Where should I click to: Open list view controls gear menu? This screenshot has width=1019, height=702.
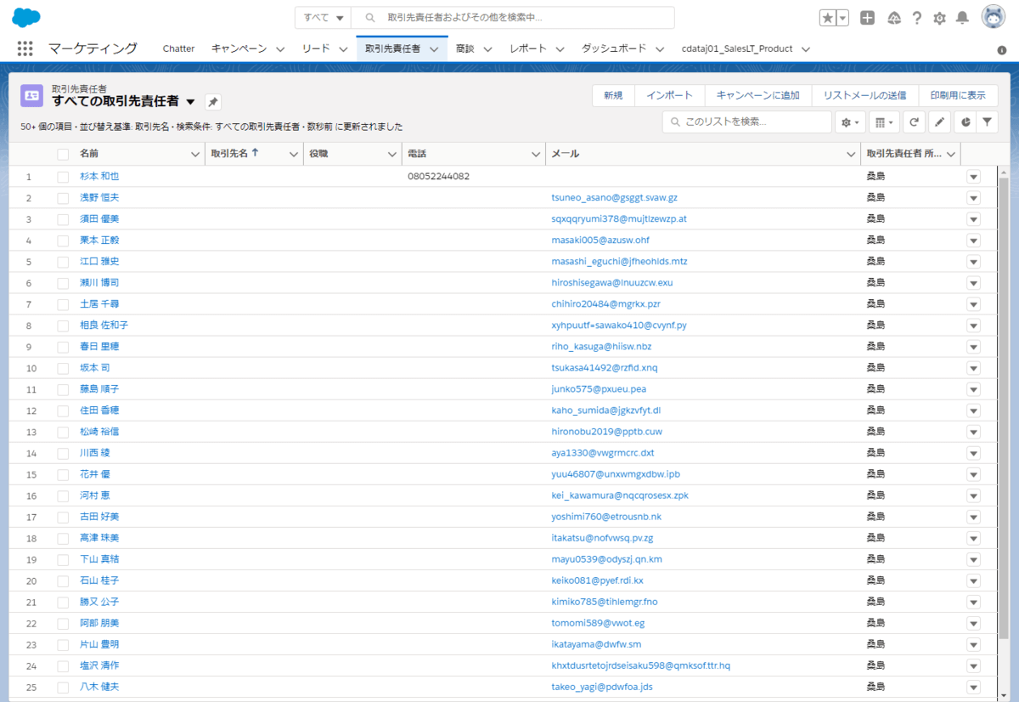point(850,122)
